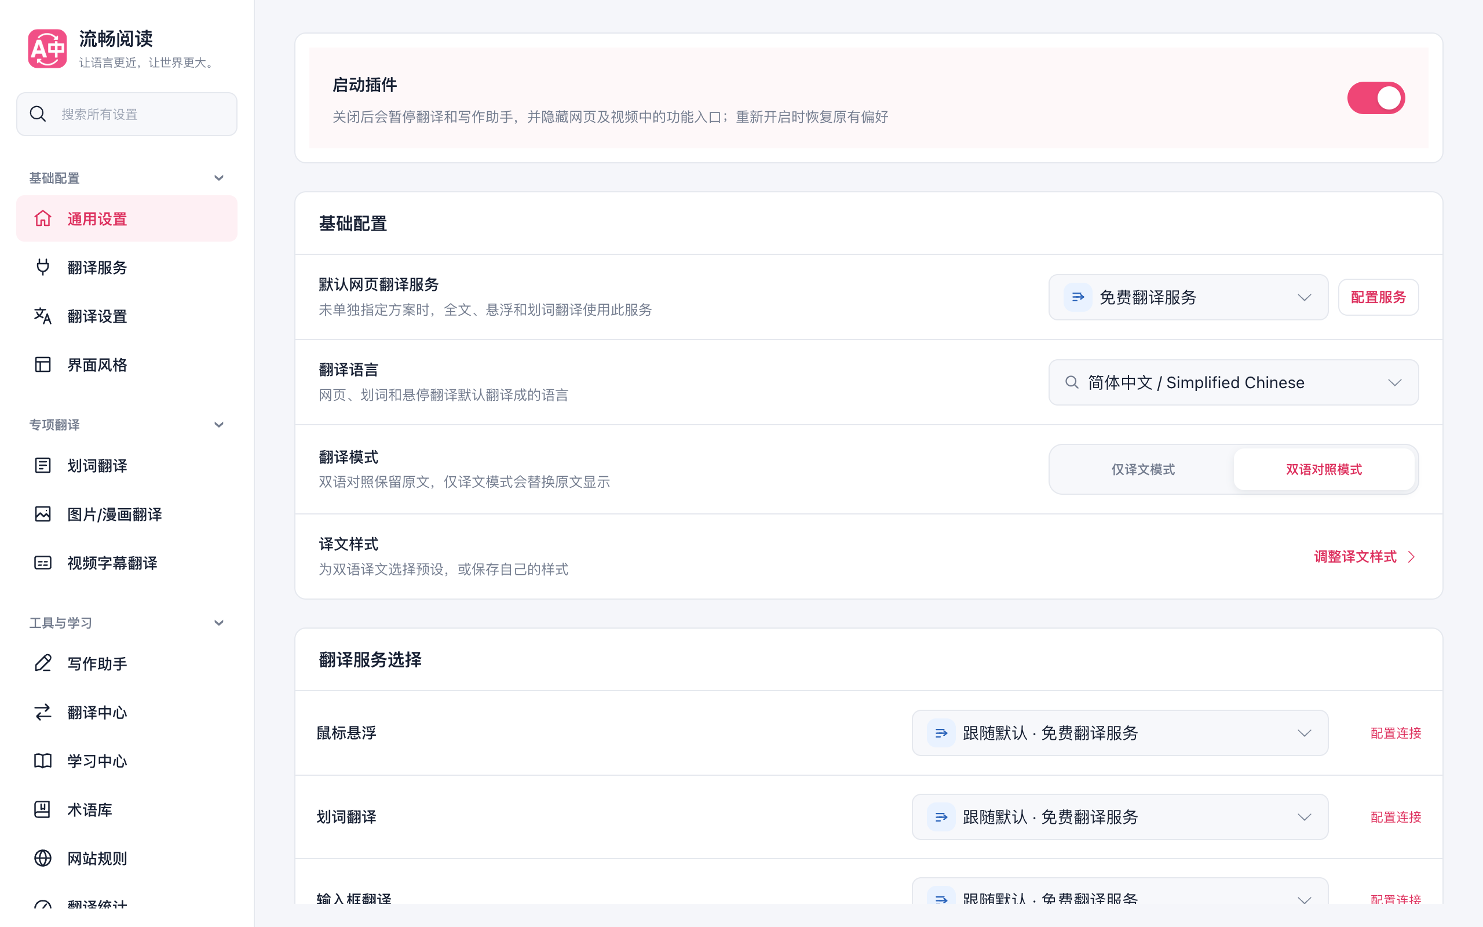
Task: Click the swap arrows icon beside 翻译中心
Action: click(43, 712)
